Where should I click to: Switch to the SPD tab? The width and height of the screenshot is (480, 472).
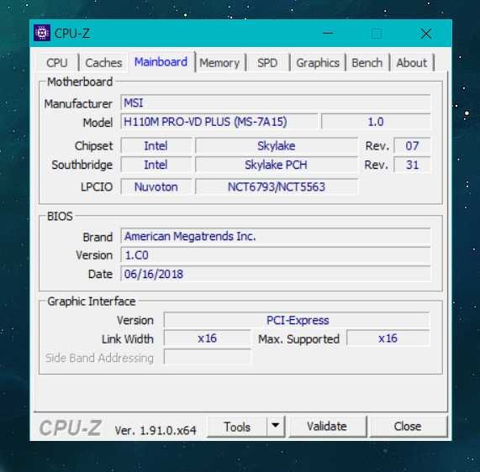point(267,63)
